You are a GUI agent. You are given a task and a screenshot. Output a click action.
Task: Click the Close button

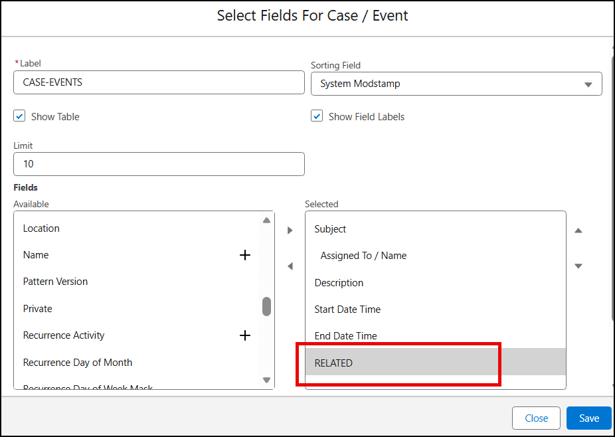click(536, 418)
